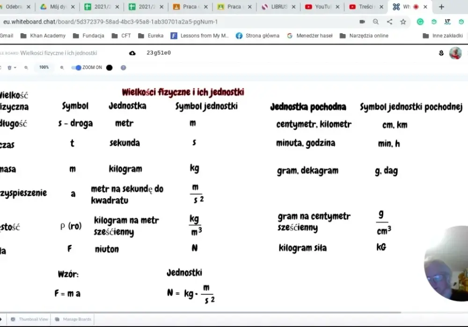Screen dimensions: 468x327
Task: Open the Gmail bookmark
Action: pos(7,36)
